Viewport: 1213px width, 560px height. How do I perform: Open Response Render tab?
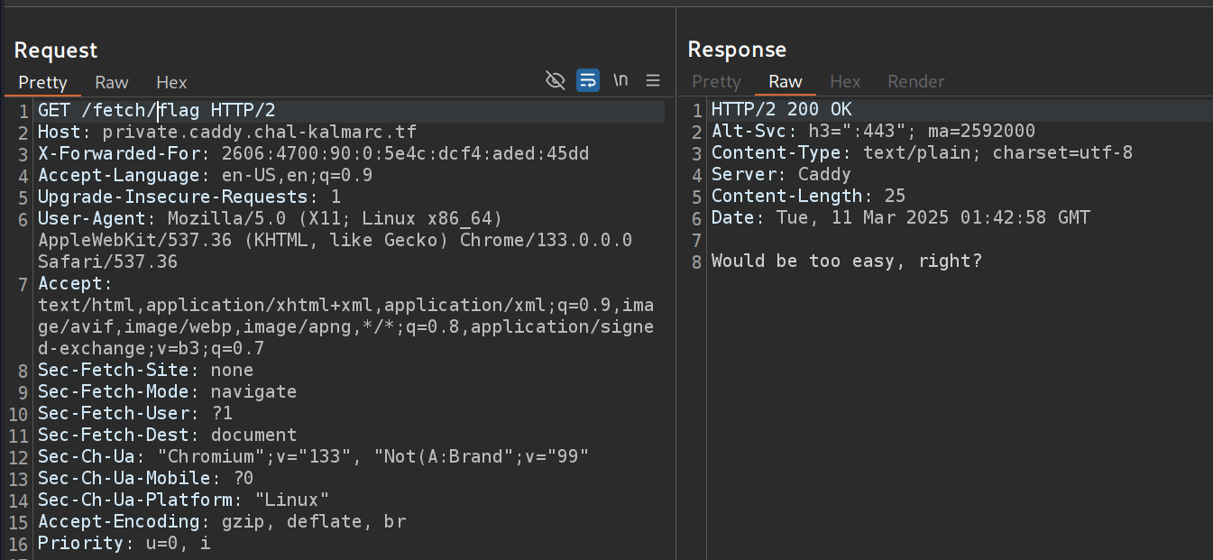(915, 81)
